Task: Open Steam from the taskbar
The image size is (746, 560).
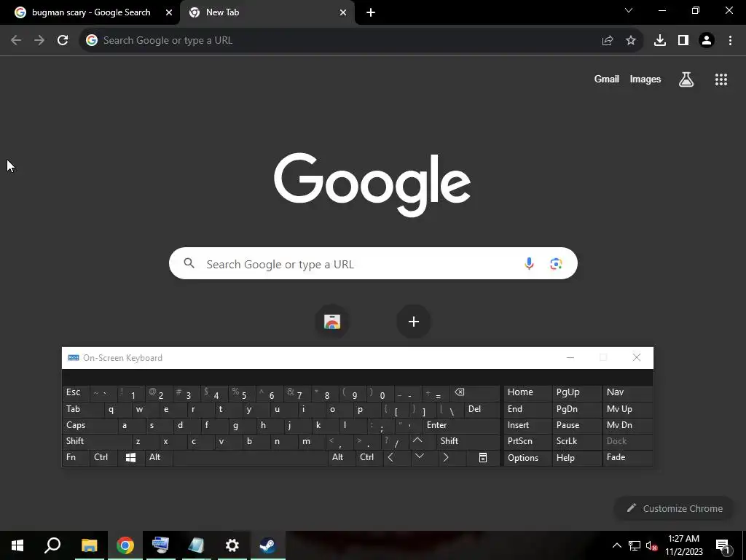Action: (x=267, y=545)
